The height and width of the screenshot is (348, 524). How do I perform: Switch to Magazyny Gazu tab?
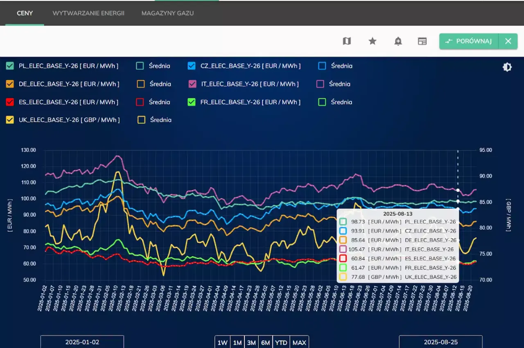(x=167, y=13)
